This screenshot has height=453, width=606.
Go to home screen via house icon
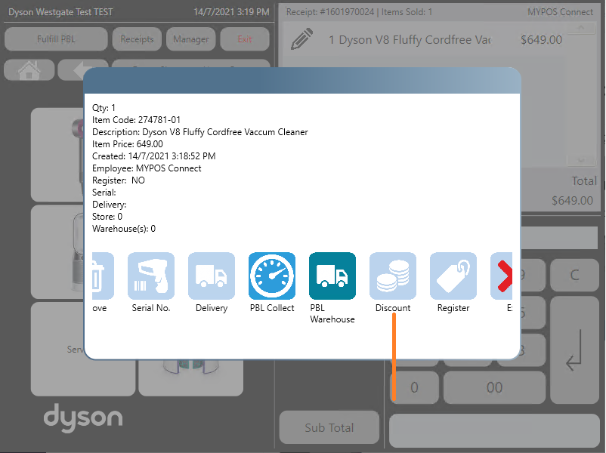[29, 70]
